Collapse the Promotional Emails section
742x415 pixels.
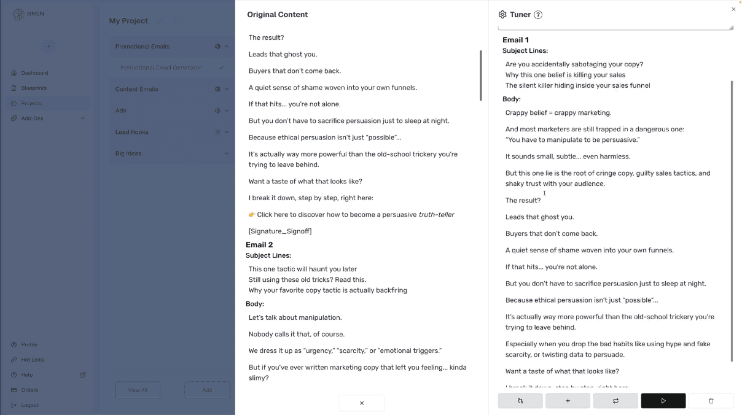click(227, 47)
